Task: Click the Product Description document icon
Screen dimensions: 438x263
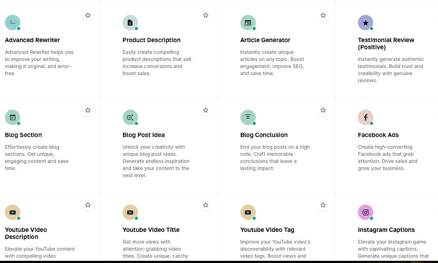Action: [130, 22]
